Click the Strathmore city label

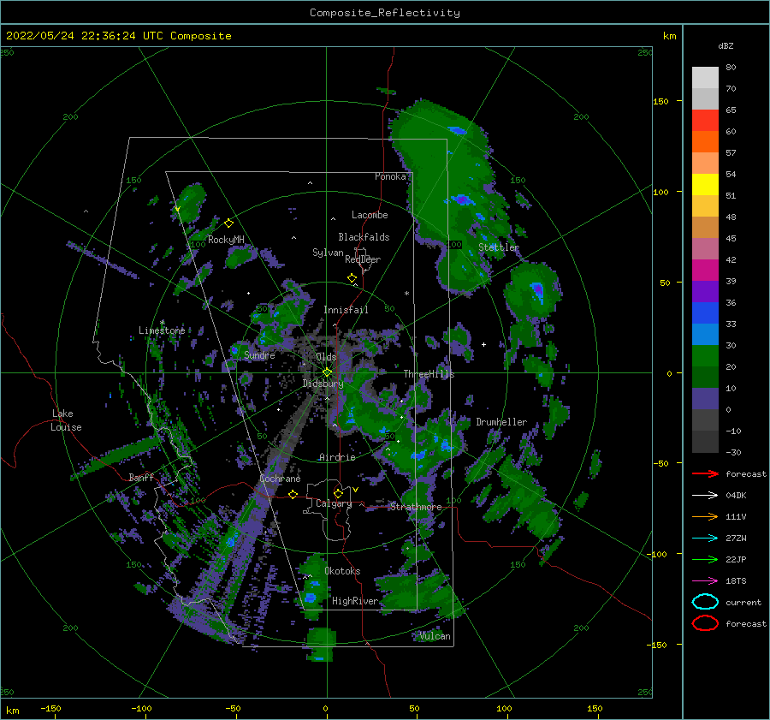click(x=416, y=507)
